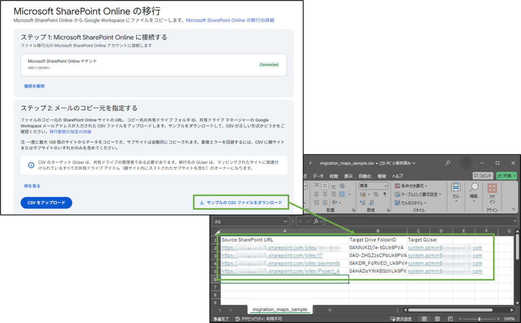Screen dimensions: 521x323
Task: Click the cell containing sites/payments URL
Action: click(x=284, y=263)
